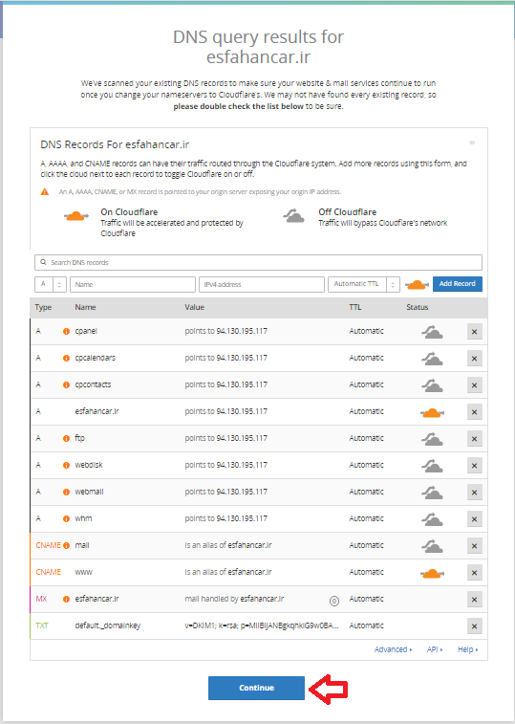This screenshot has height=724, width=515.
Task: Open the record type A dropdown
Action: [51, 284]
